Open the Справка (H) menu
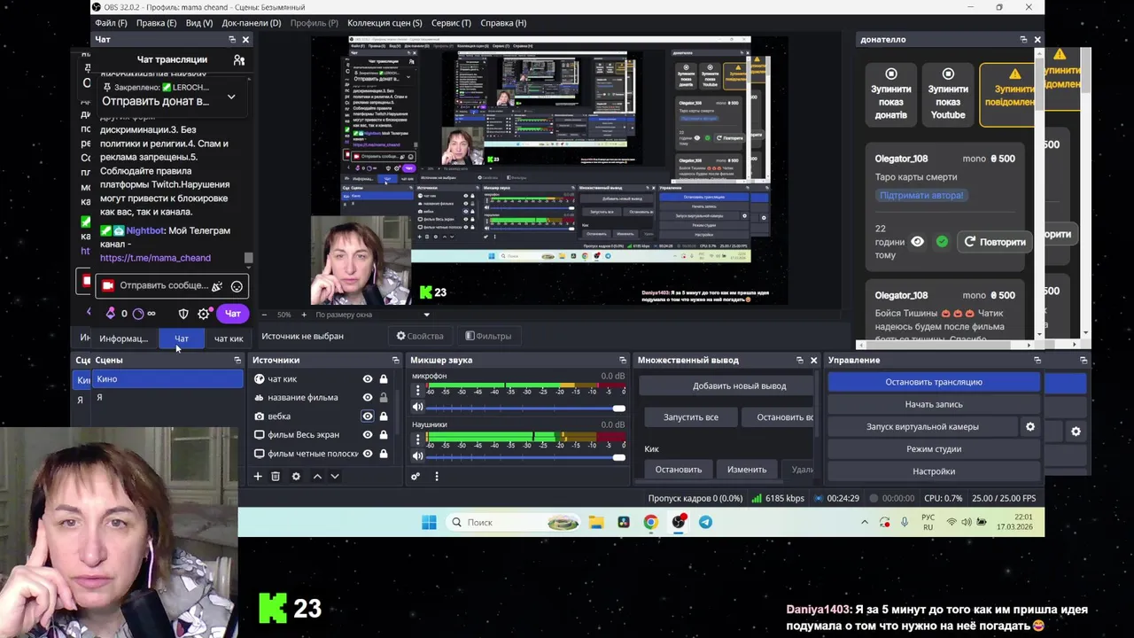 point(503,23)
